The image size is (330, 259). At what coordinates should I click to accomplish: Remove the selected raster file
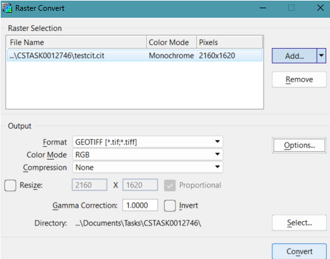pos(299,80)
